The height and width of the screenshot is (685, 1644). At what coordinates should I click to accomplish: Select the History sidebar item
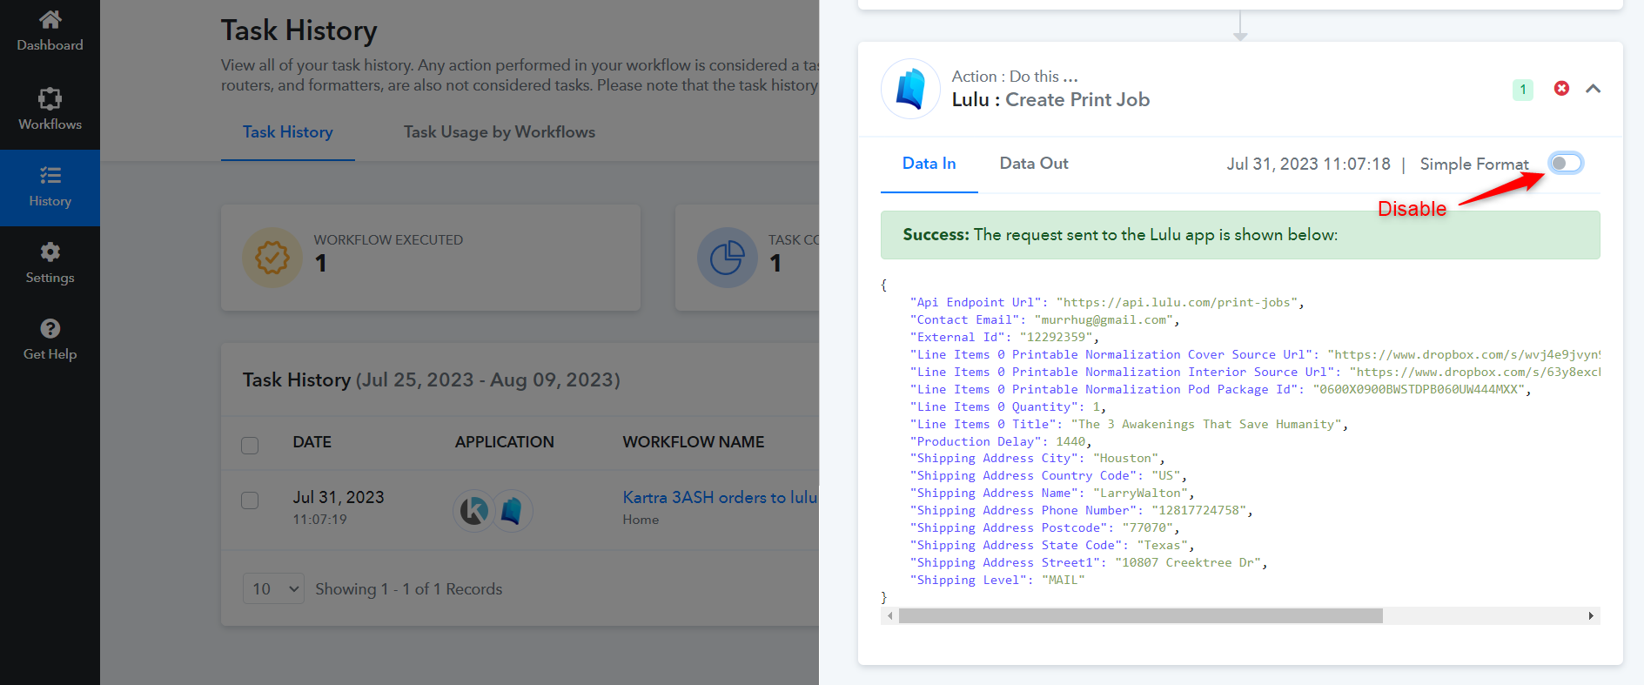point(50,188)
